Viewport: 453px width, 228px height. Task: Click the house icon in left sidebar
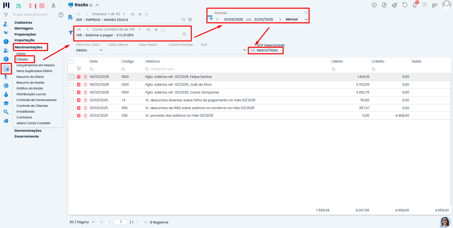[6, 121]
